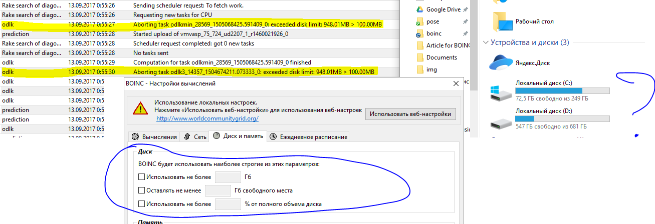Enable the first 'Использовать не более' Гб checkbox

click(x=141, y=176)
